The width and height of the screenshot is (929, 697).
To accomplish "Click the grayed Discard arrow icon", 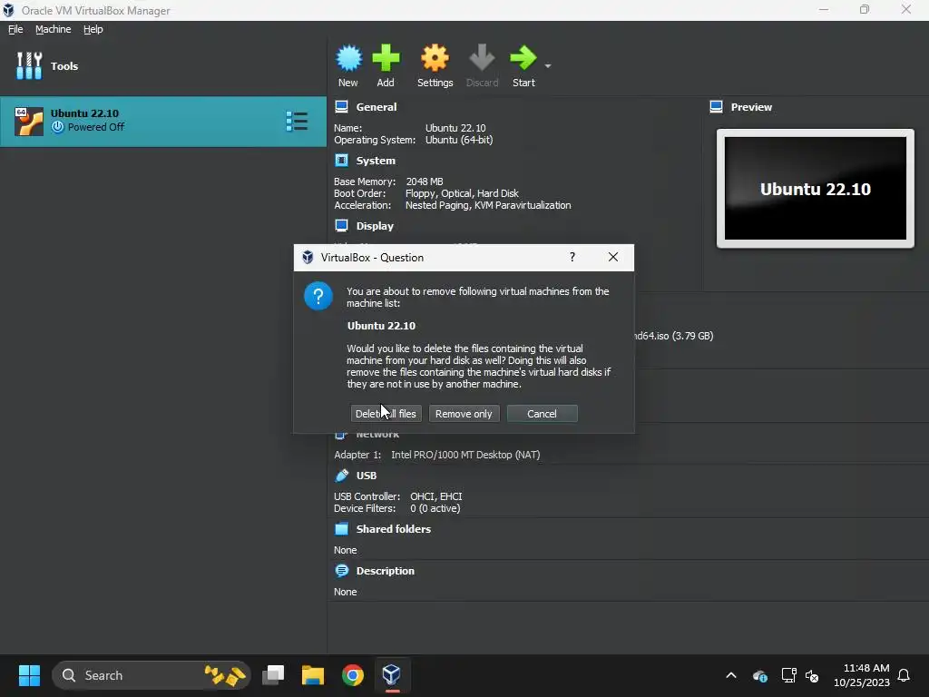I will click(482, 58).
